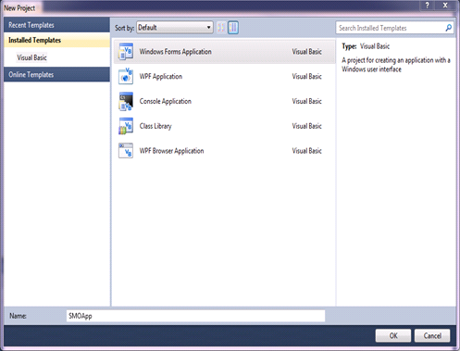Select the Windows Forms Application template icon
Viewport: 460px width, 351px height.
pos(126,52)
